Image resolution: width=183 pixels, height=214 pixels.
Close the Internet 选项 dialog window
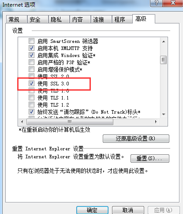click(x=173, y=3)
